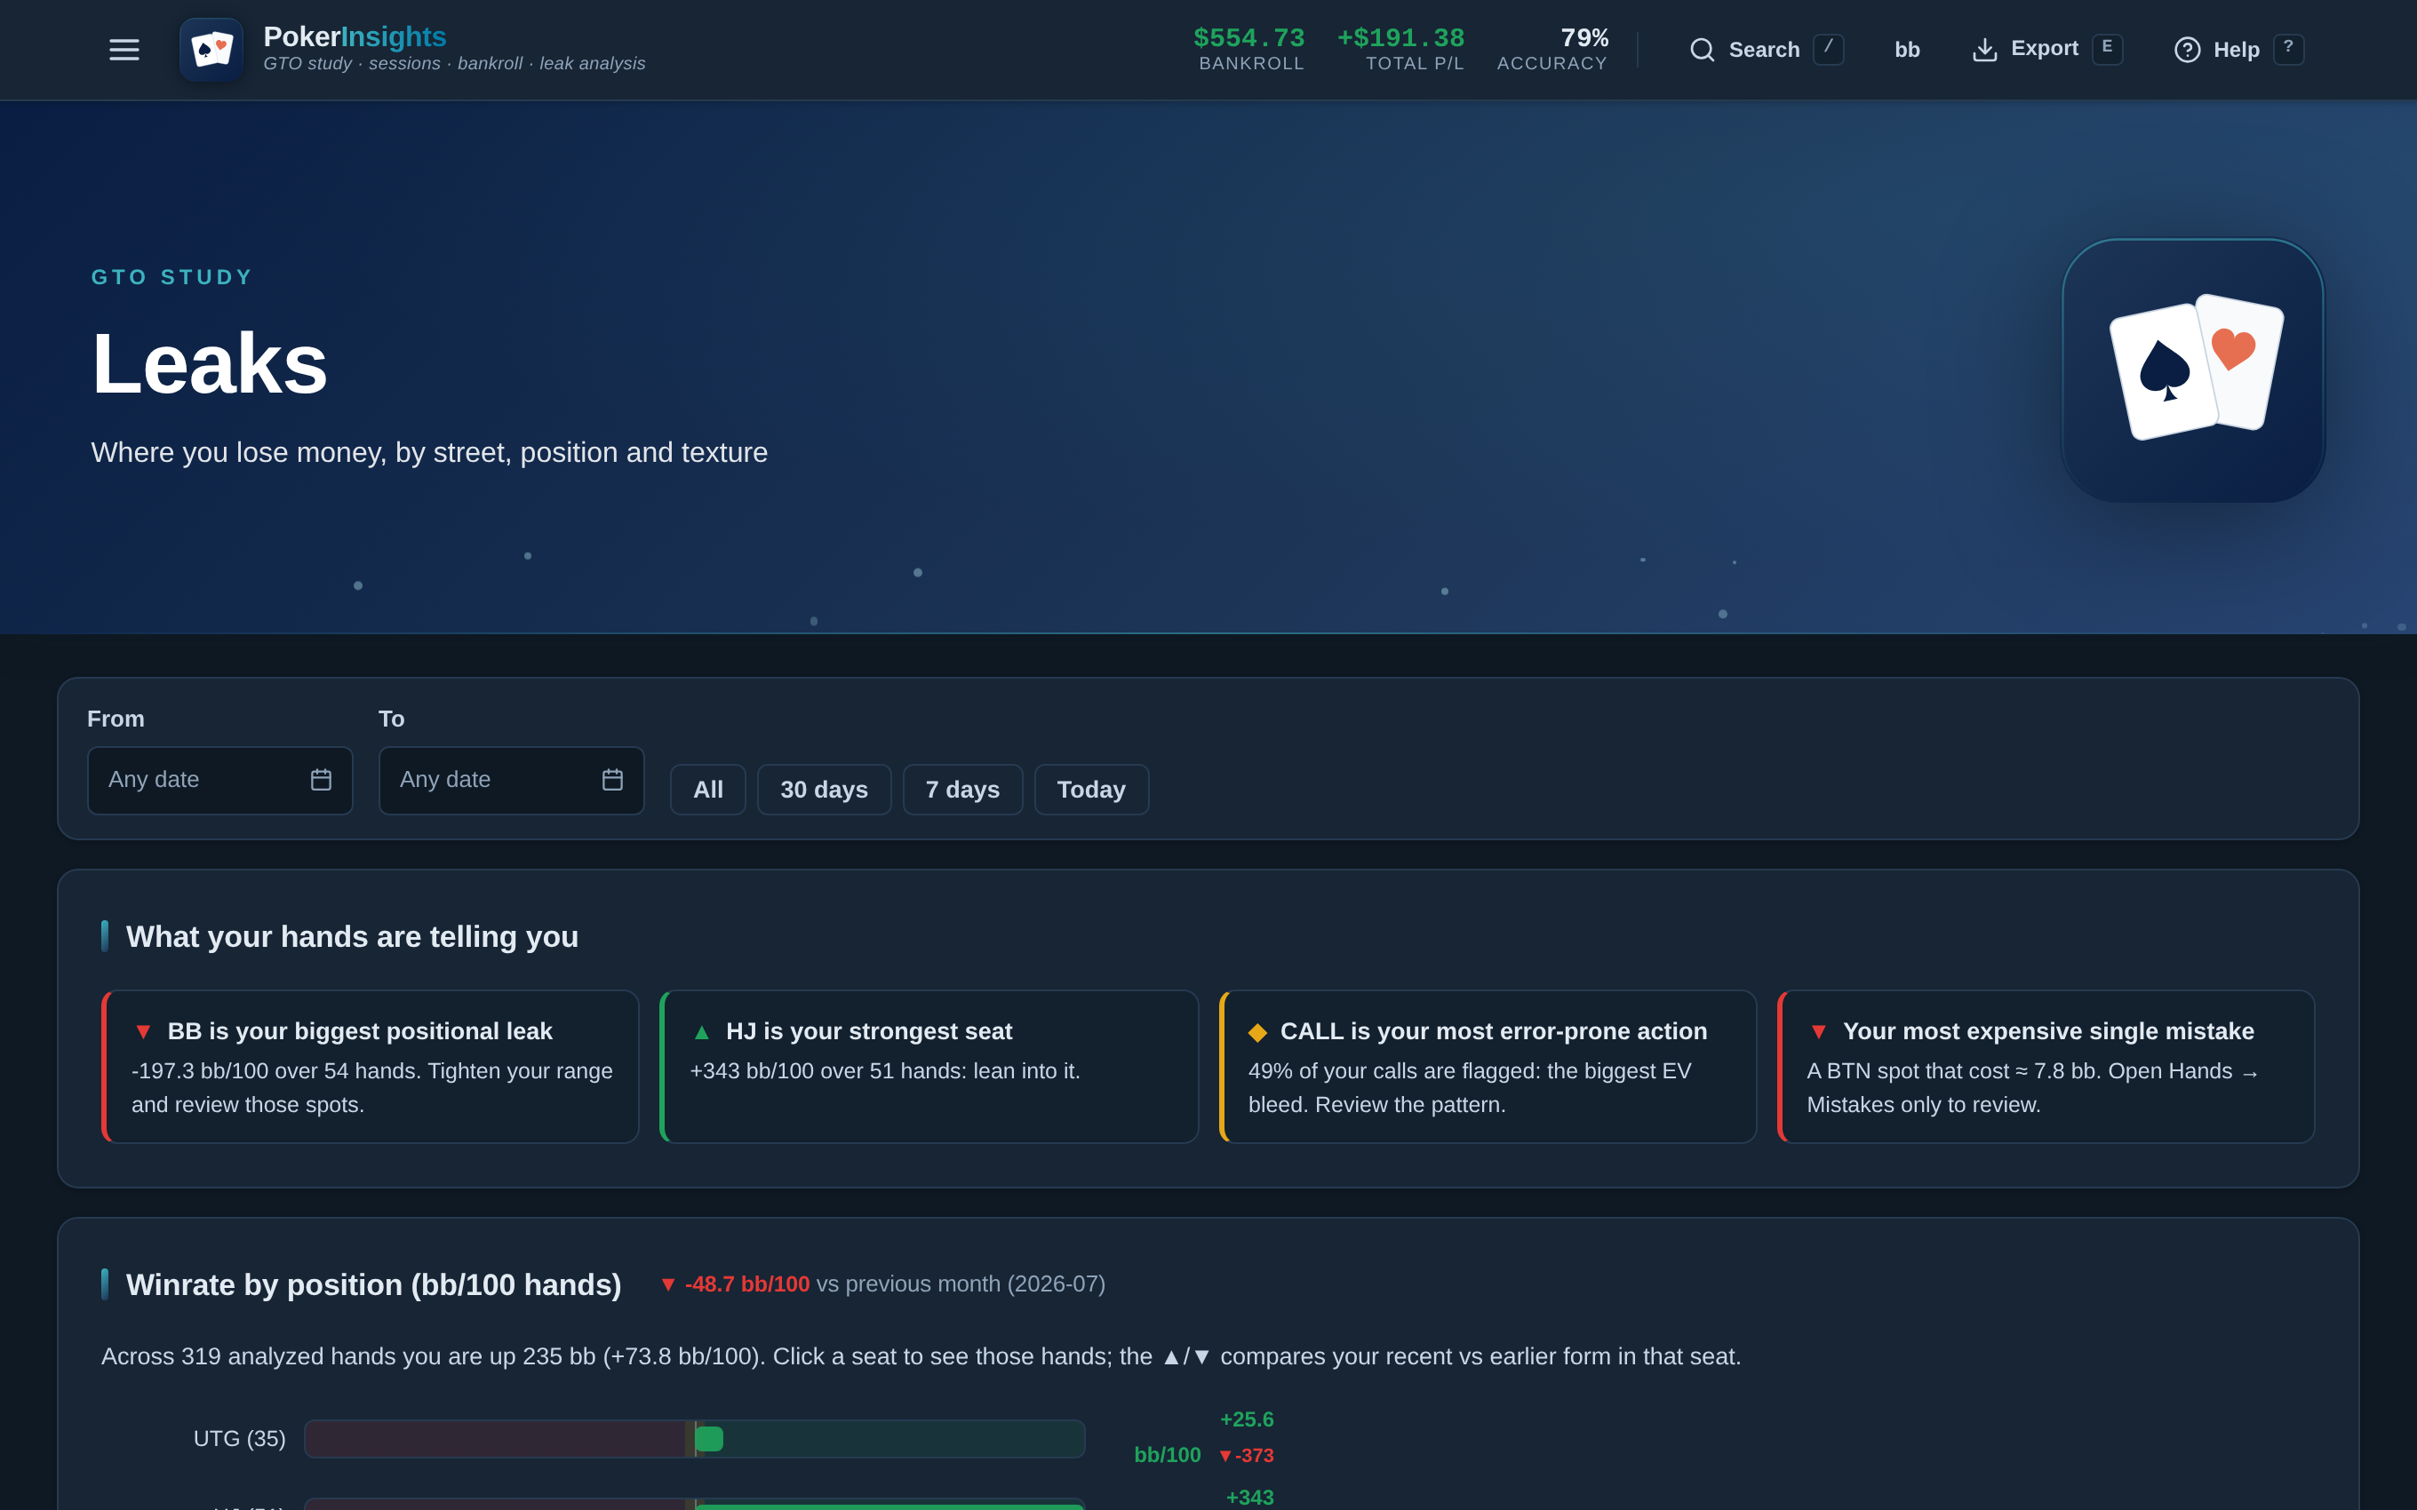Image resolution: width=2417 pixels, height=1510 pixels.
Task: Click the UTG (35) winrate bar
Action: coord(694,1439)
